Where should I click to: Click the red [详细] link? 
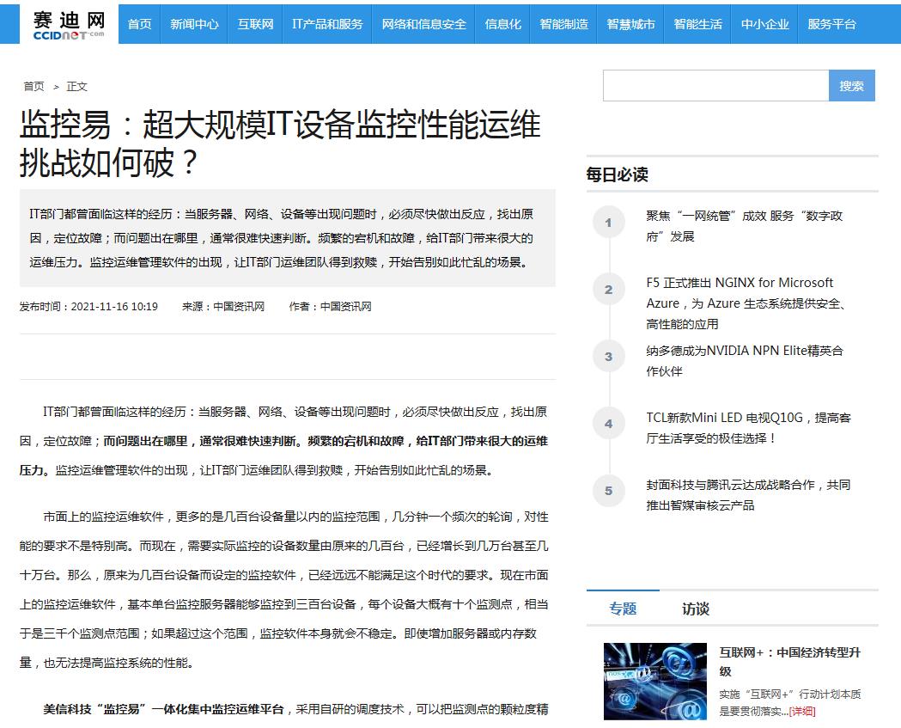(x=802, y=712)
